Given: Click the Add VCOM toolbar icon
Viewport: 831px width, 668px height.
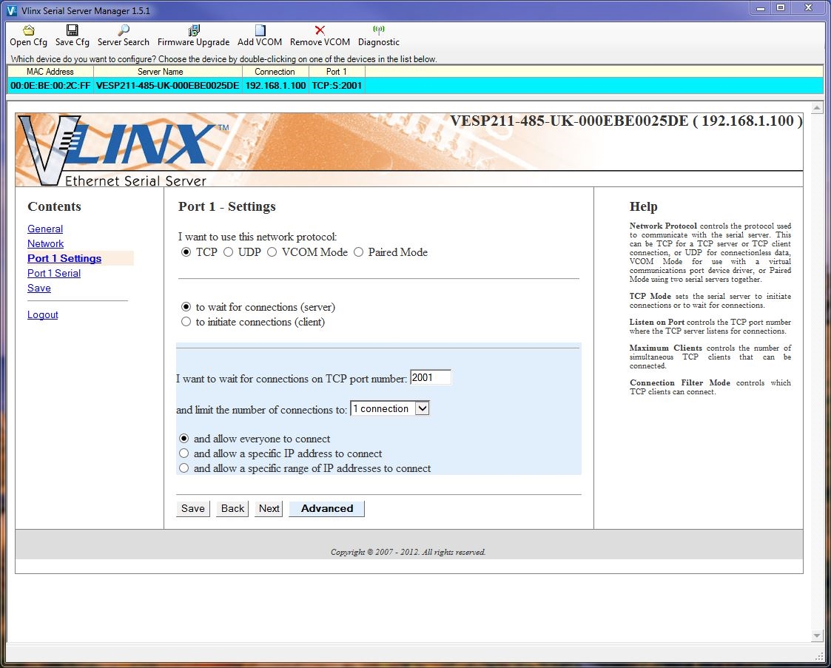Looking at the screenshot, I should tap(260, 31).
